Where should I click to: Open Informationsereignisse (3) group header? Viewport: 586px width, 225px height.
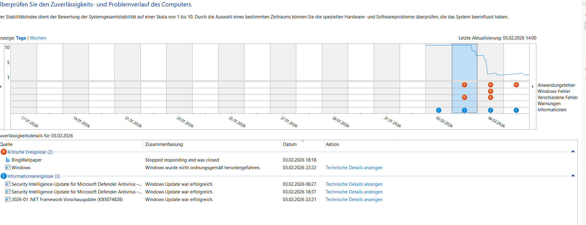coord(34,176)
